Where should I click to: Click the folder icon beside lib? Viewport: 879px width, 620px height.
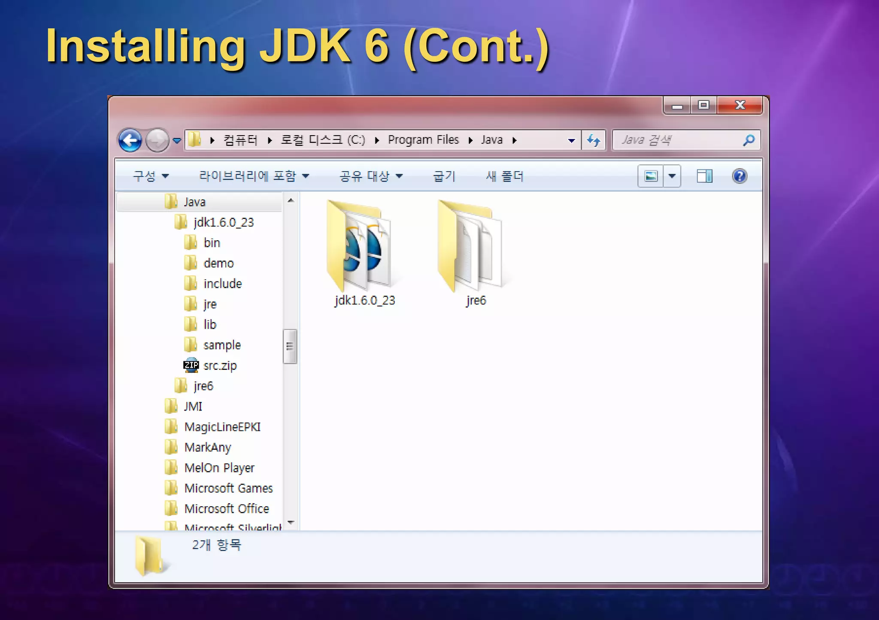tap(191, 324)
